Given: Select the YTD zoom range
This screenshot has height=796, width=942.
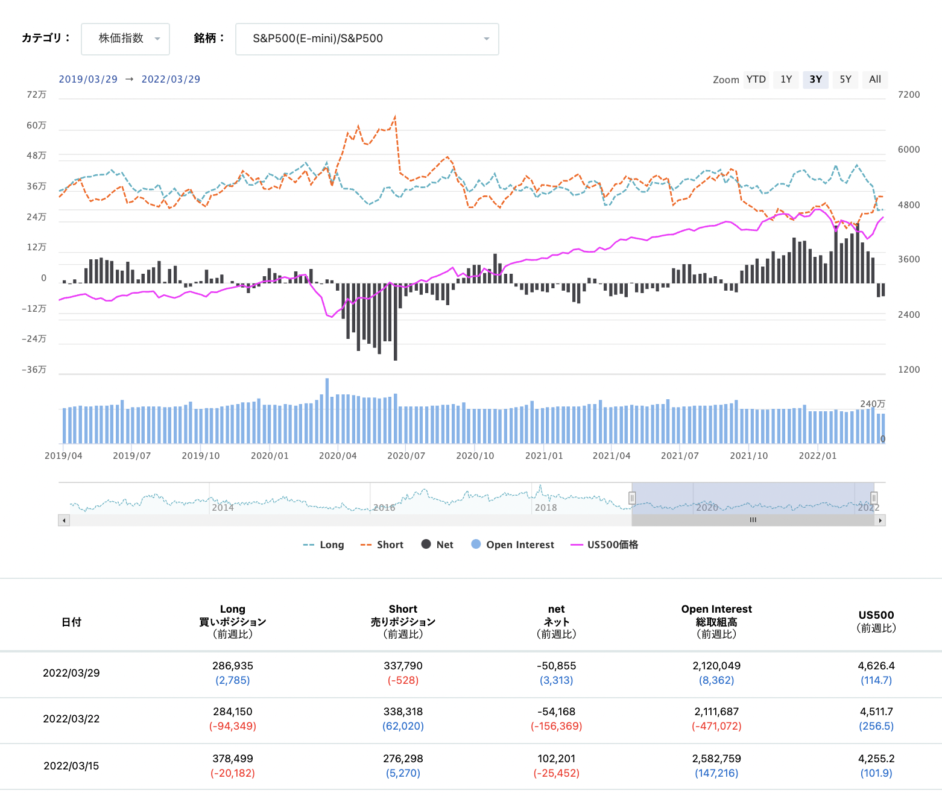Looking at the screenshot, I should tap(756, 80).
